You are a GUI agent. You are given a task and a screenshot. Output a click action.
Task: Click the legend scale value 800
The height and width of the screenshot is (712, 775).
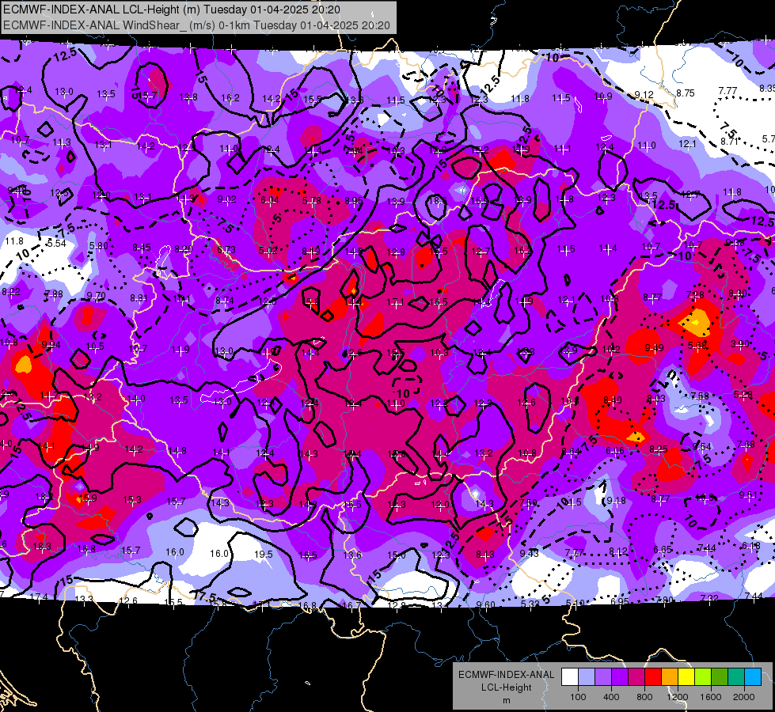pos(644,697)
